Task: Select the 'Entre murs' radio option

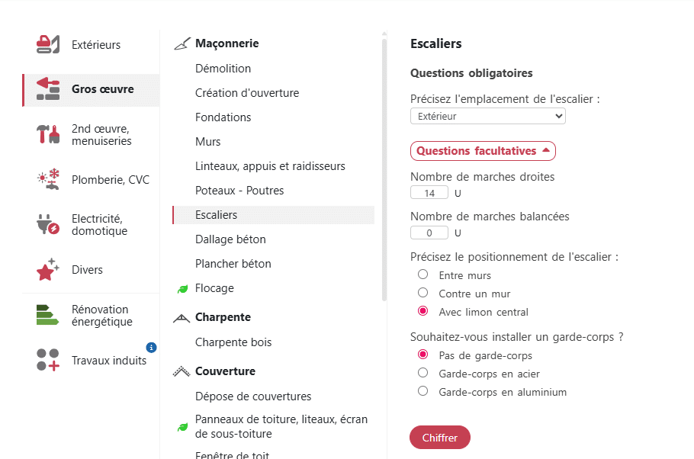Action: click(423, 275)
